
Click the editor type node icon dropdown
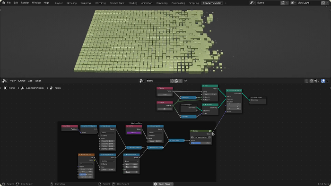[x=5, y=81]
